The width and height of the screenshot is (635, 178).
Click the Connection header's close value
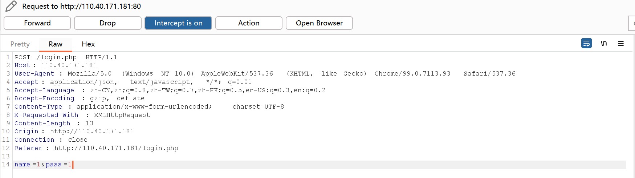pos(78,140)
